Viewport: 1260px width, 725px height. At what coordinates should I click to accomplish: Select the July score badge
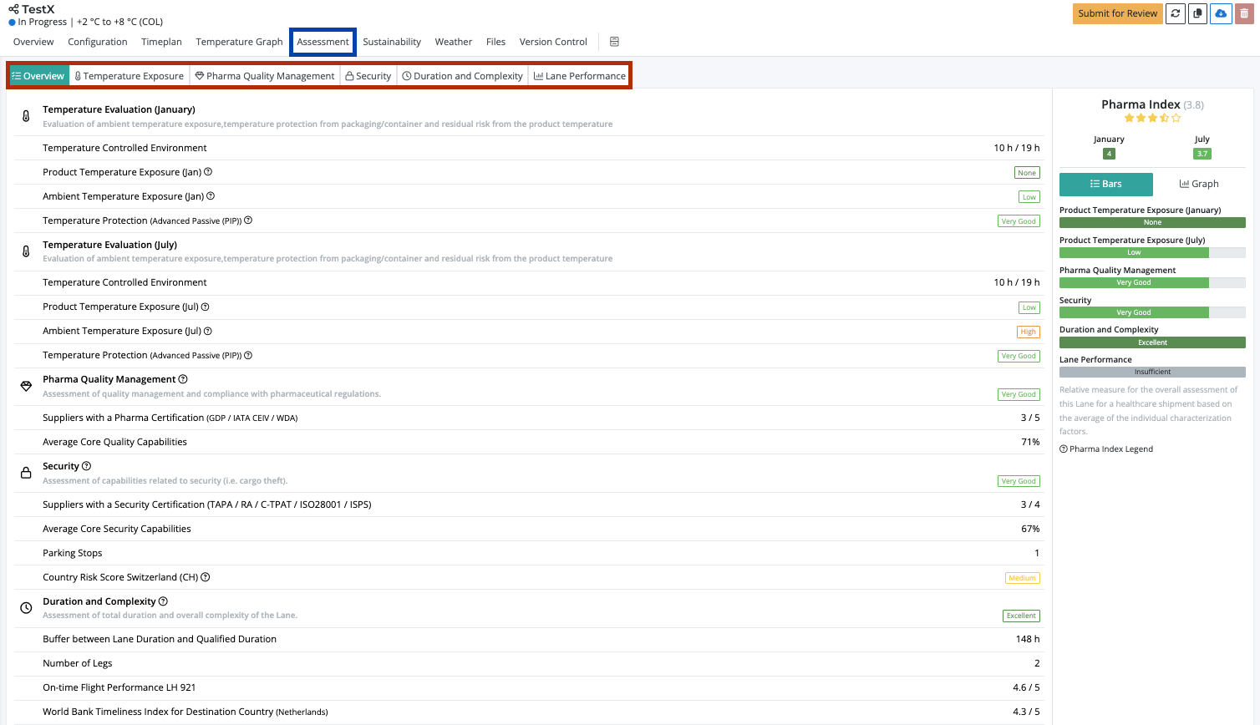(x=1202, y=154)
